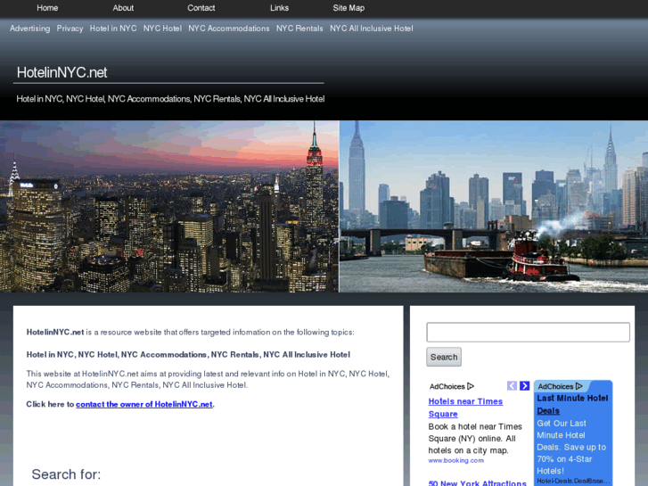Open NYC Accommodations navigation link
The height and width of the screenshot is (486, 648).
click(229, 29)
